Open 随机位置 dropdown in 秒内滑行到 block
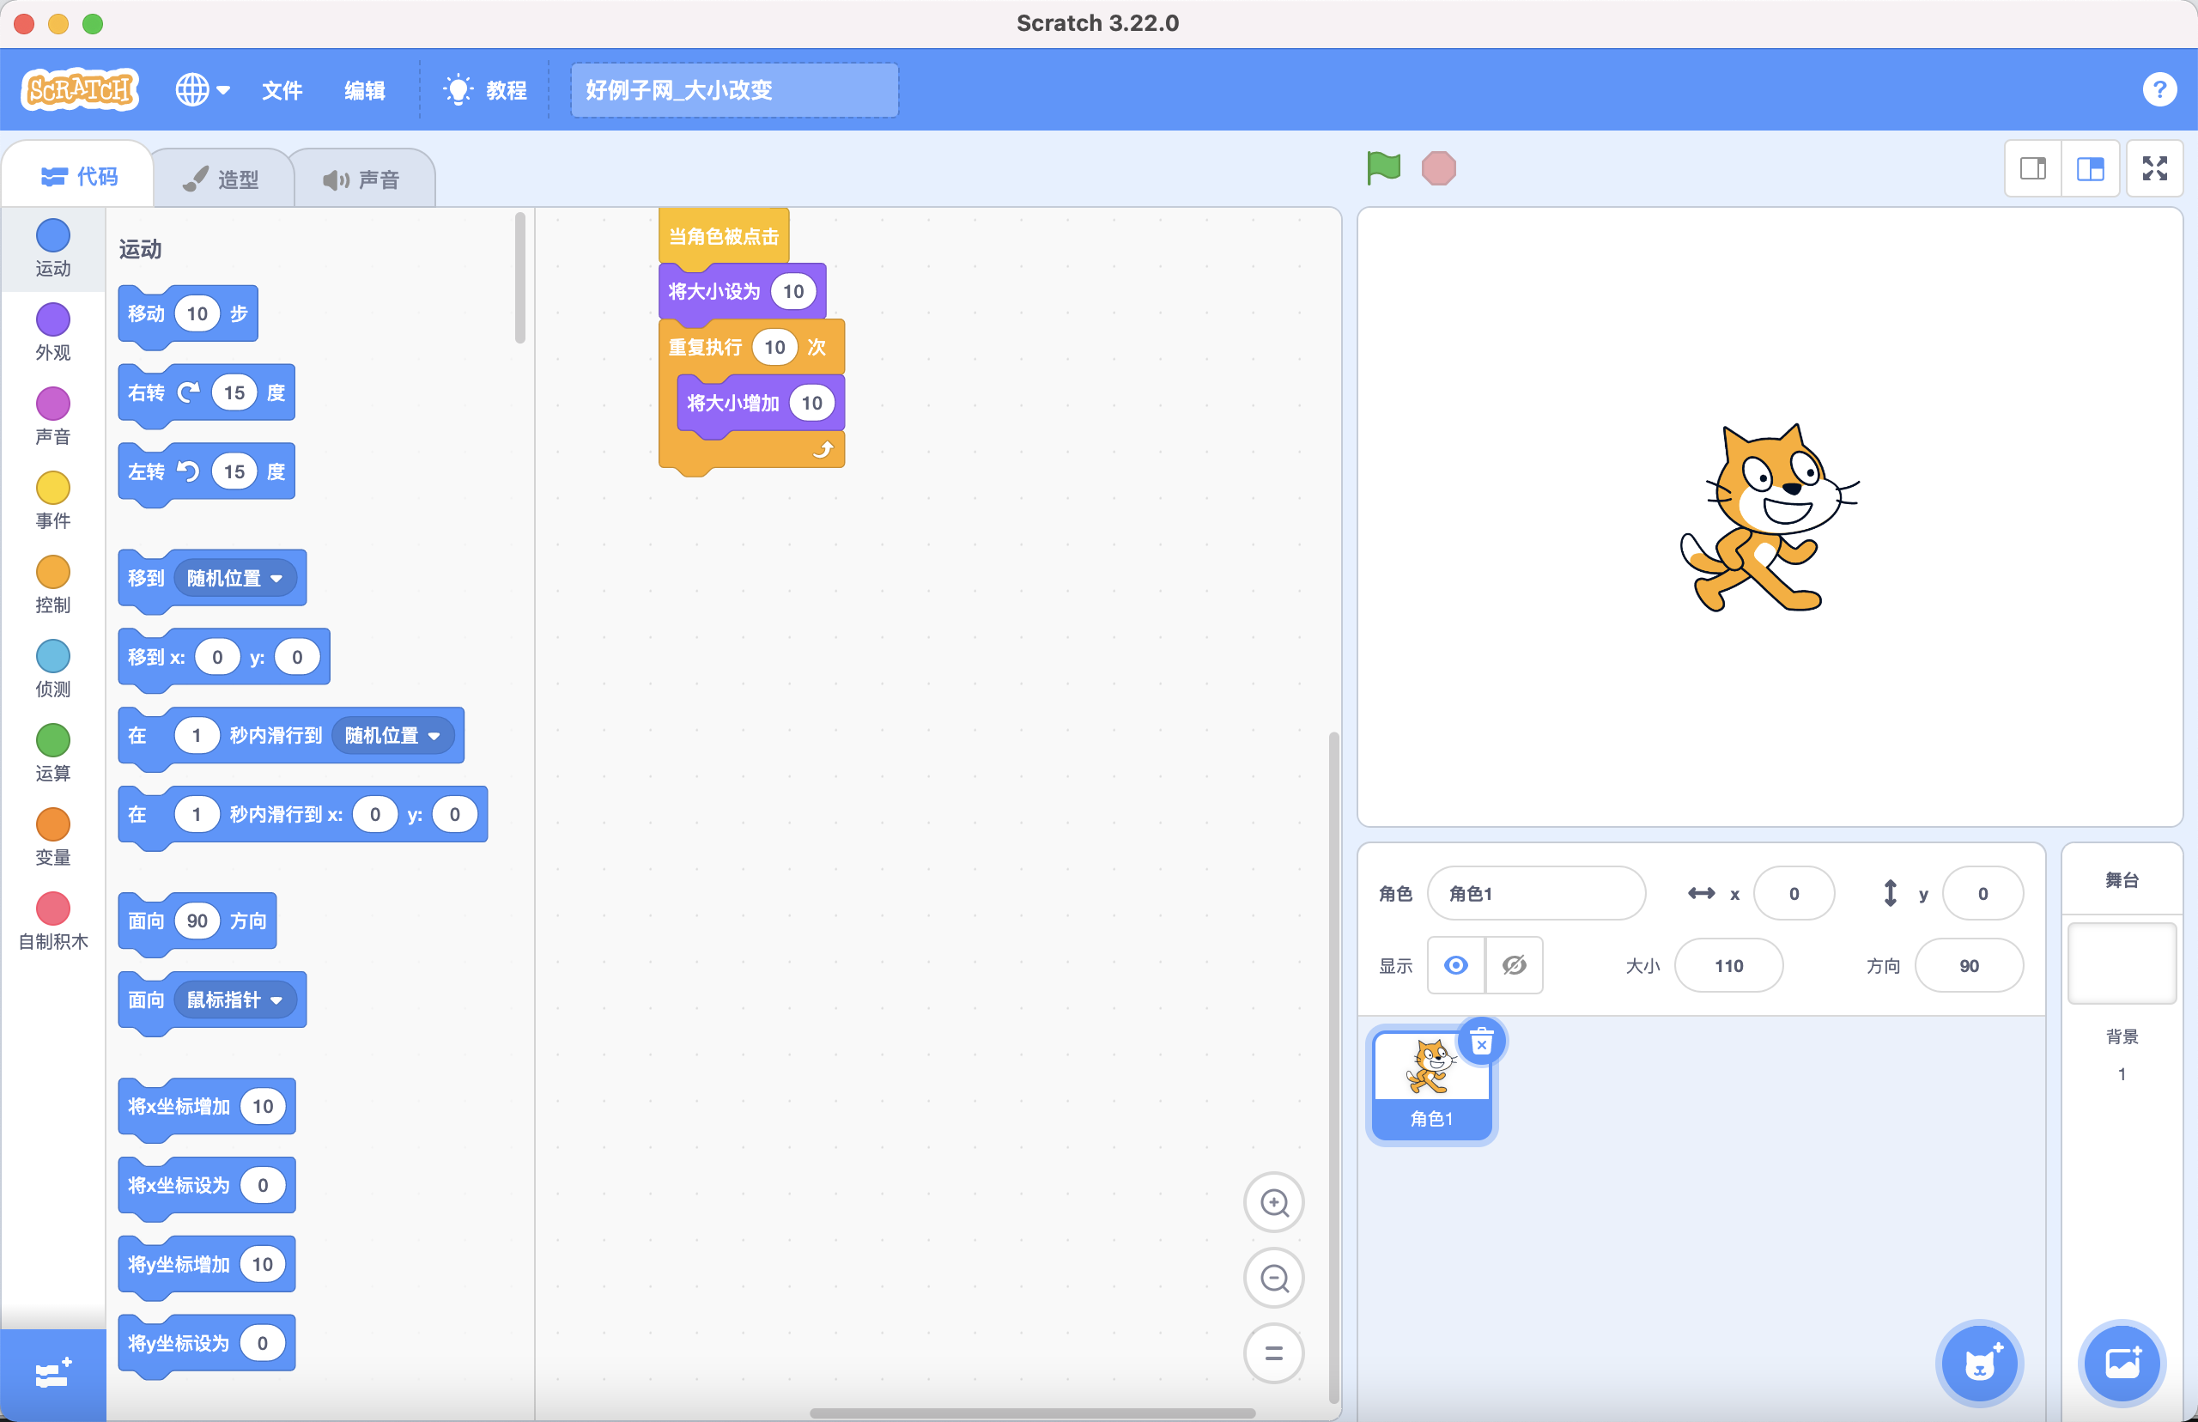Image resolution: width=2198 pixels, height=1422 pixels. 392,735
